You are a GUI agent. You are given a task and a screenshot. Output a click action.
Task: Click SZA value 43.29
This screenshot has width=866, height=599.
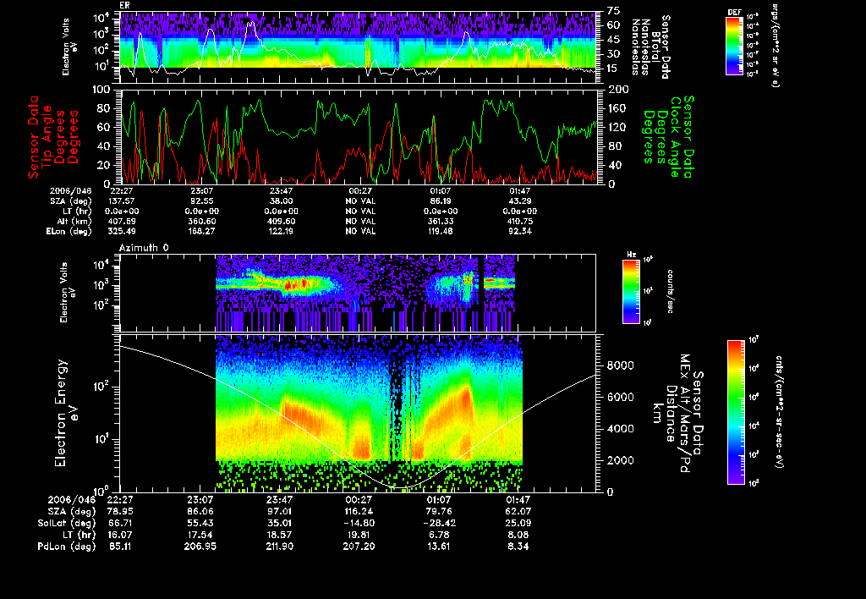pos(520,201)
